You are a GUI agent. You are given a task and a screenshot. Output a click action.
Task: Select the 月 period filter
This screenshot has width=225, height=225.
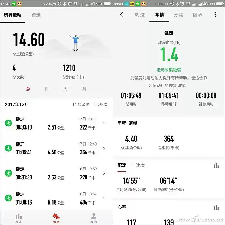click(x=84, y=89)
